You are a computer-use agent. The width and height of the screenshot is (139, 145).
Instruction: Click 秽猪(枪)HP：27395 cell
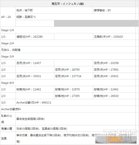coord(74,96)
